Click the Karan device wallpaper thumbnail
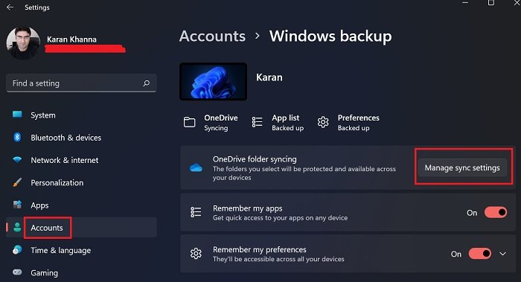The width and height of the screenshot is (521, 282). [x=214, y=81]
